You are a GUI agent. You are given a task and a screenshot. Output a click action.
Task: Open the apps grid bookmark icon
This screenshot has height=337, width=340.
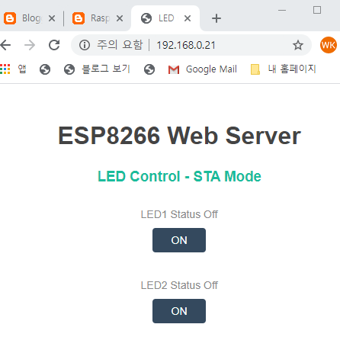pos(5,69)
